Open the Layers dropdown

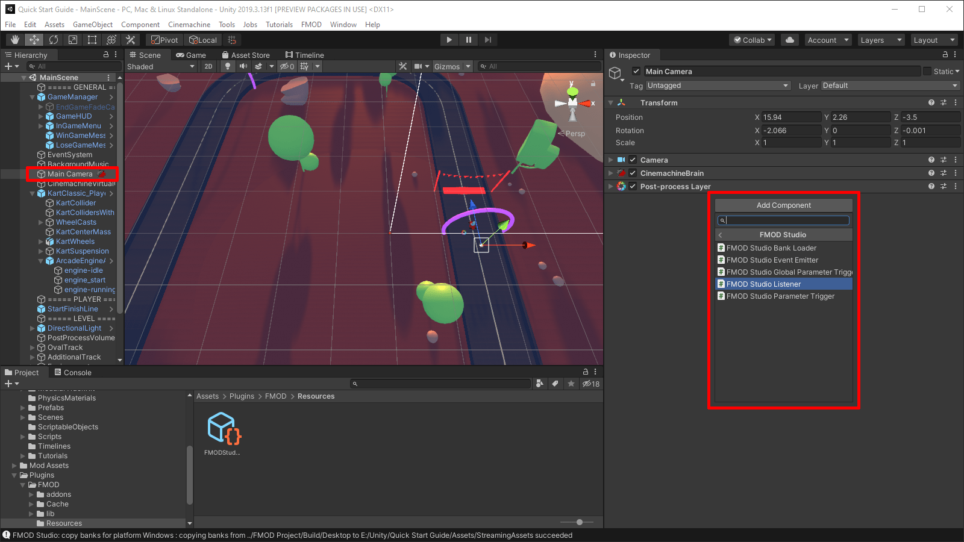[x=881, y=40]
